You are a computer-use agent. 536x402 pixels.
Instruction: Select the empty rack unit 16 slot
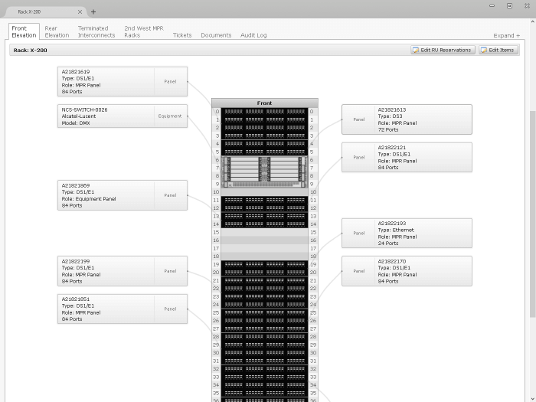click(x=264, y=240)
